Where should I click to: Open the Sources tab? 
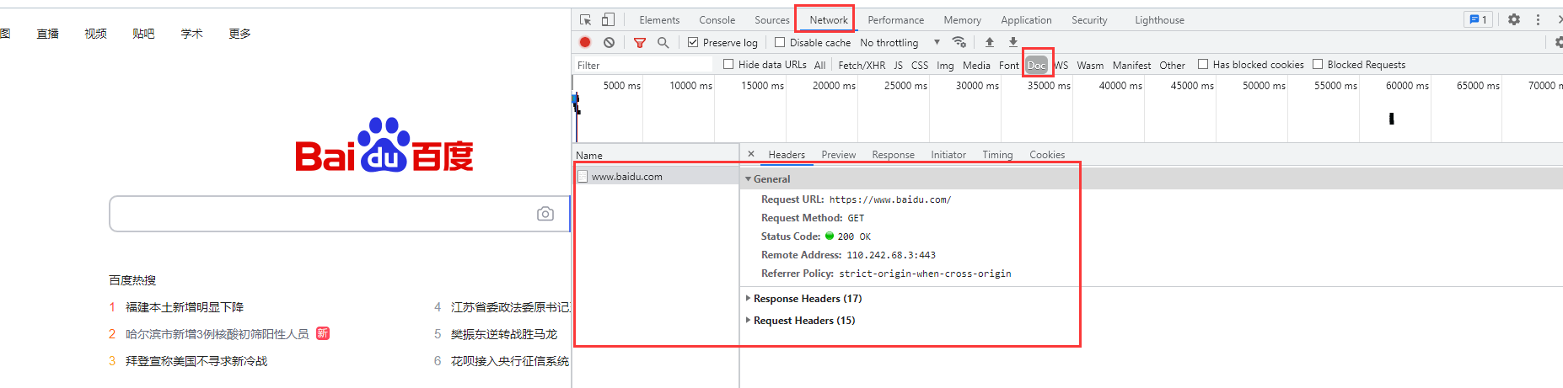[x=772, y=20]
